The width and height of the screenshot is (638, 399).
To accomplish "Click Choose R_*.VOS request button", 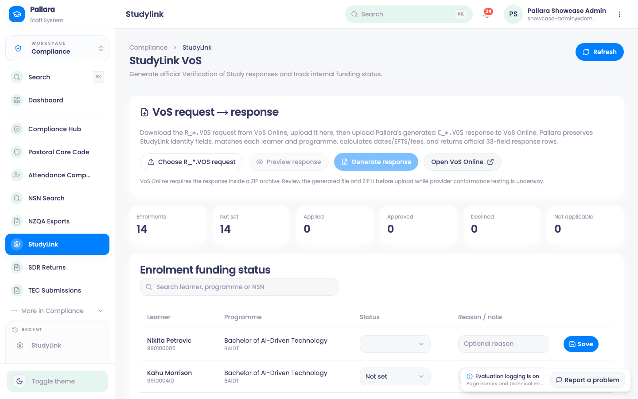I will pos(191,162).
